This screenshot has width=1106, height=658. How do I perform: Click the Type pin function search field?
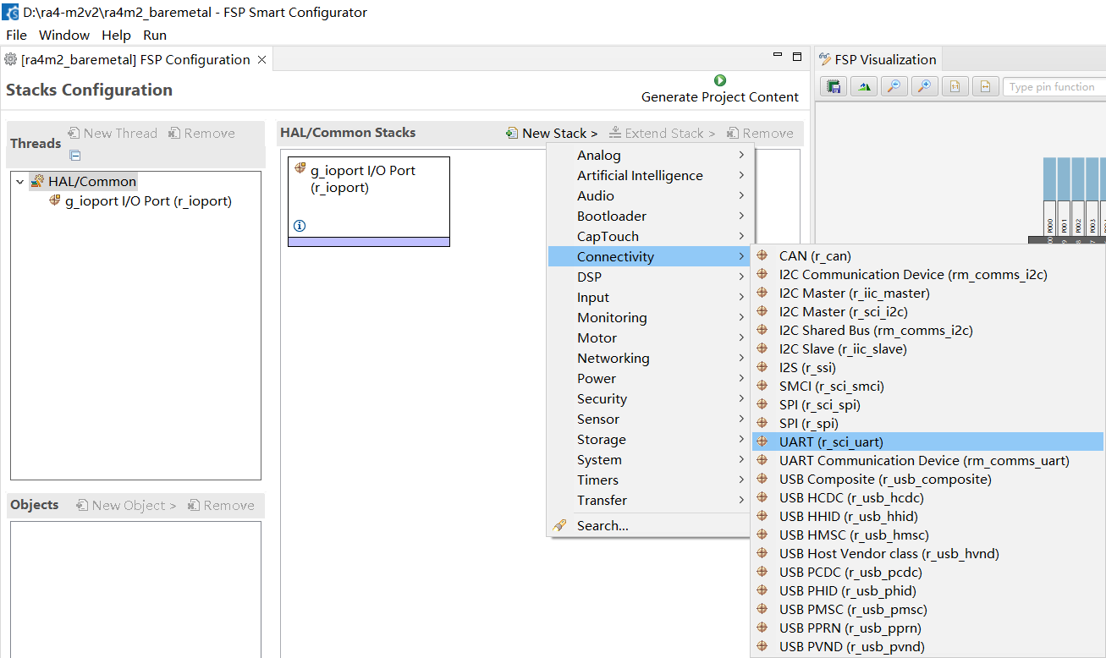pos(1054,87)
